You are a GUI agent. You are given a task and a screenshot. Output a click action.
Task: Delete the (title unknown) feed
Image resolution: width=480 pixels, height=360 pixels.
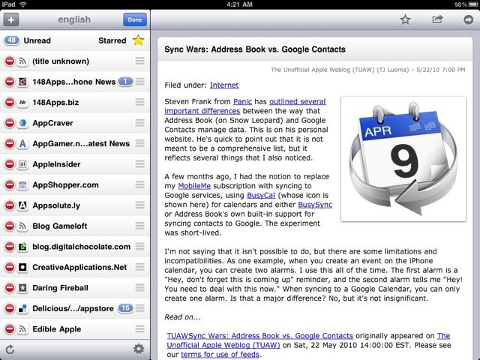tap(10, 61)
